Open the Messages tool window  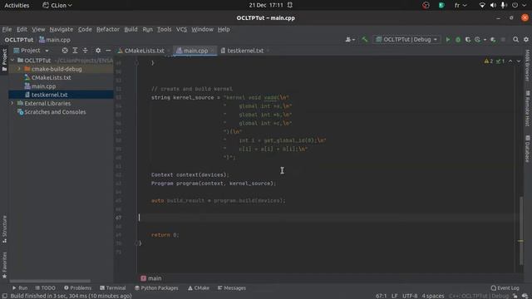232,288
